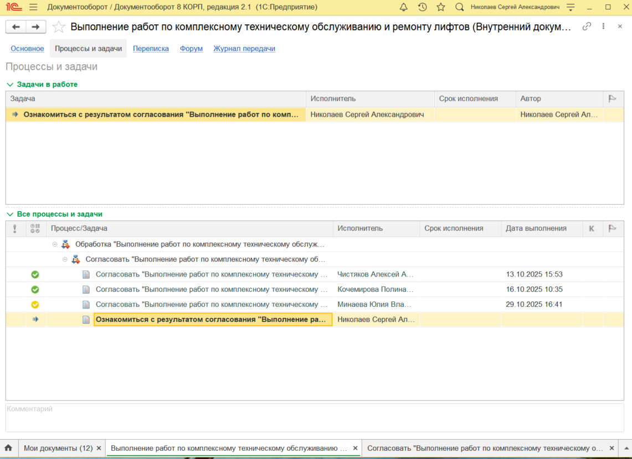Open the history clock icon

[422, 7]
